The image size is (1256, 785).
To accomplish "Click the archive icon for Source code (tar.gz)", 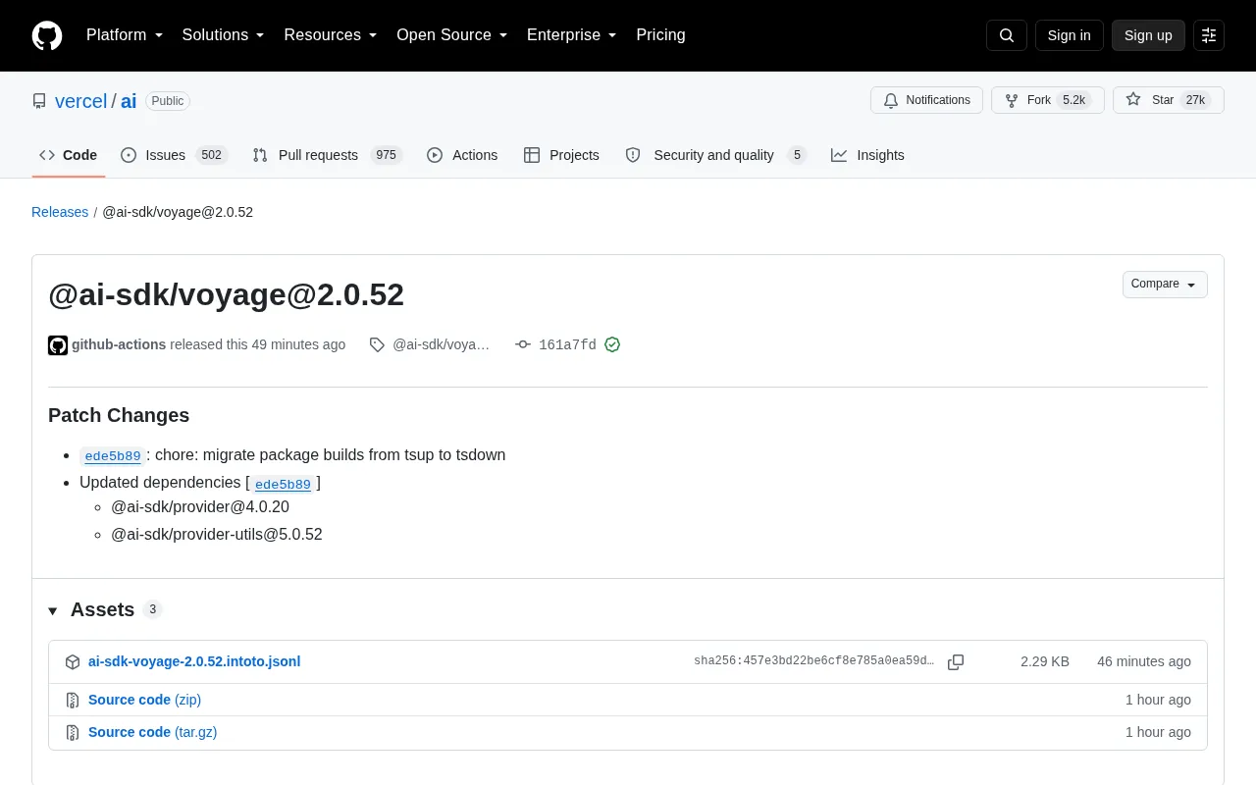I will (x=73, y=733).
